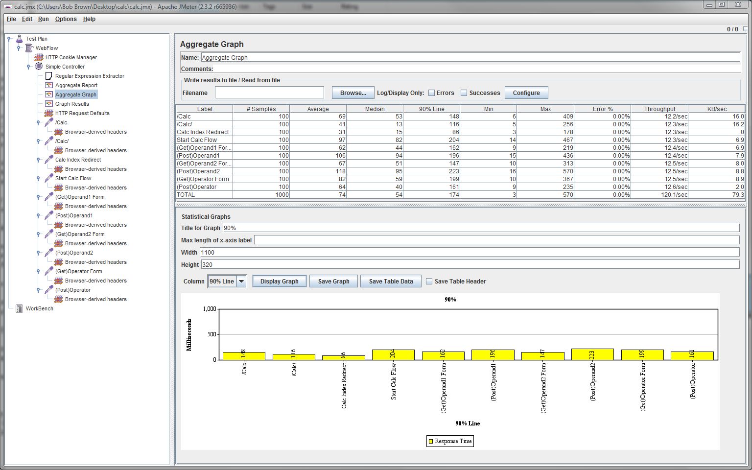Open the Run menu

[44, 19]
